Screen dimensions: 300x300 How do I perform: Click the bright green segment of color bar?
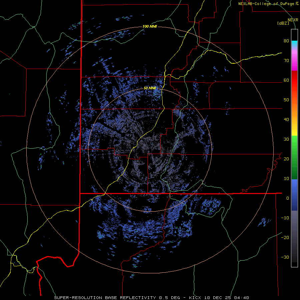coord(294,143)
